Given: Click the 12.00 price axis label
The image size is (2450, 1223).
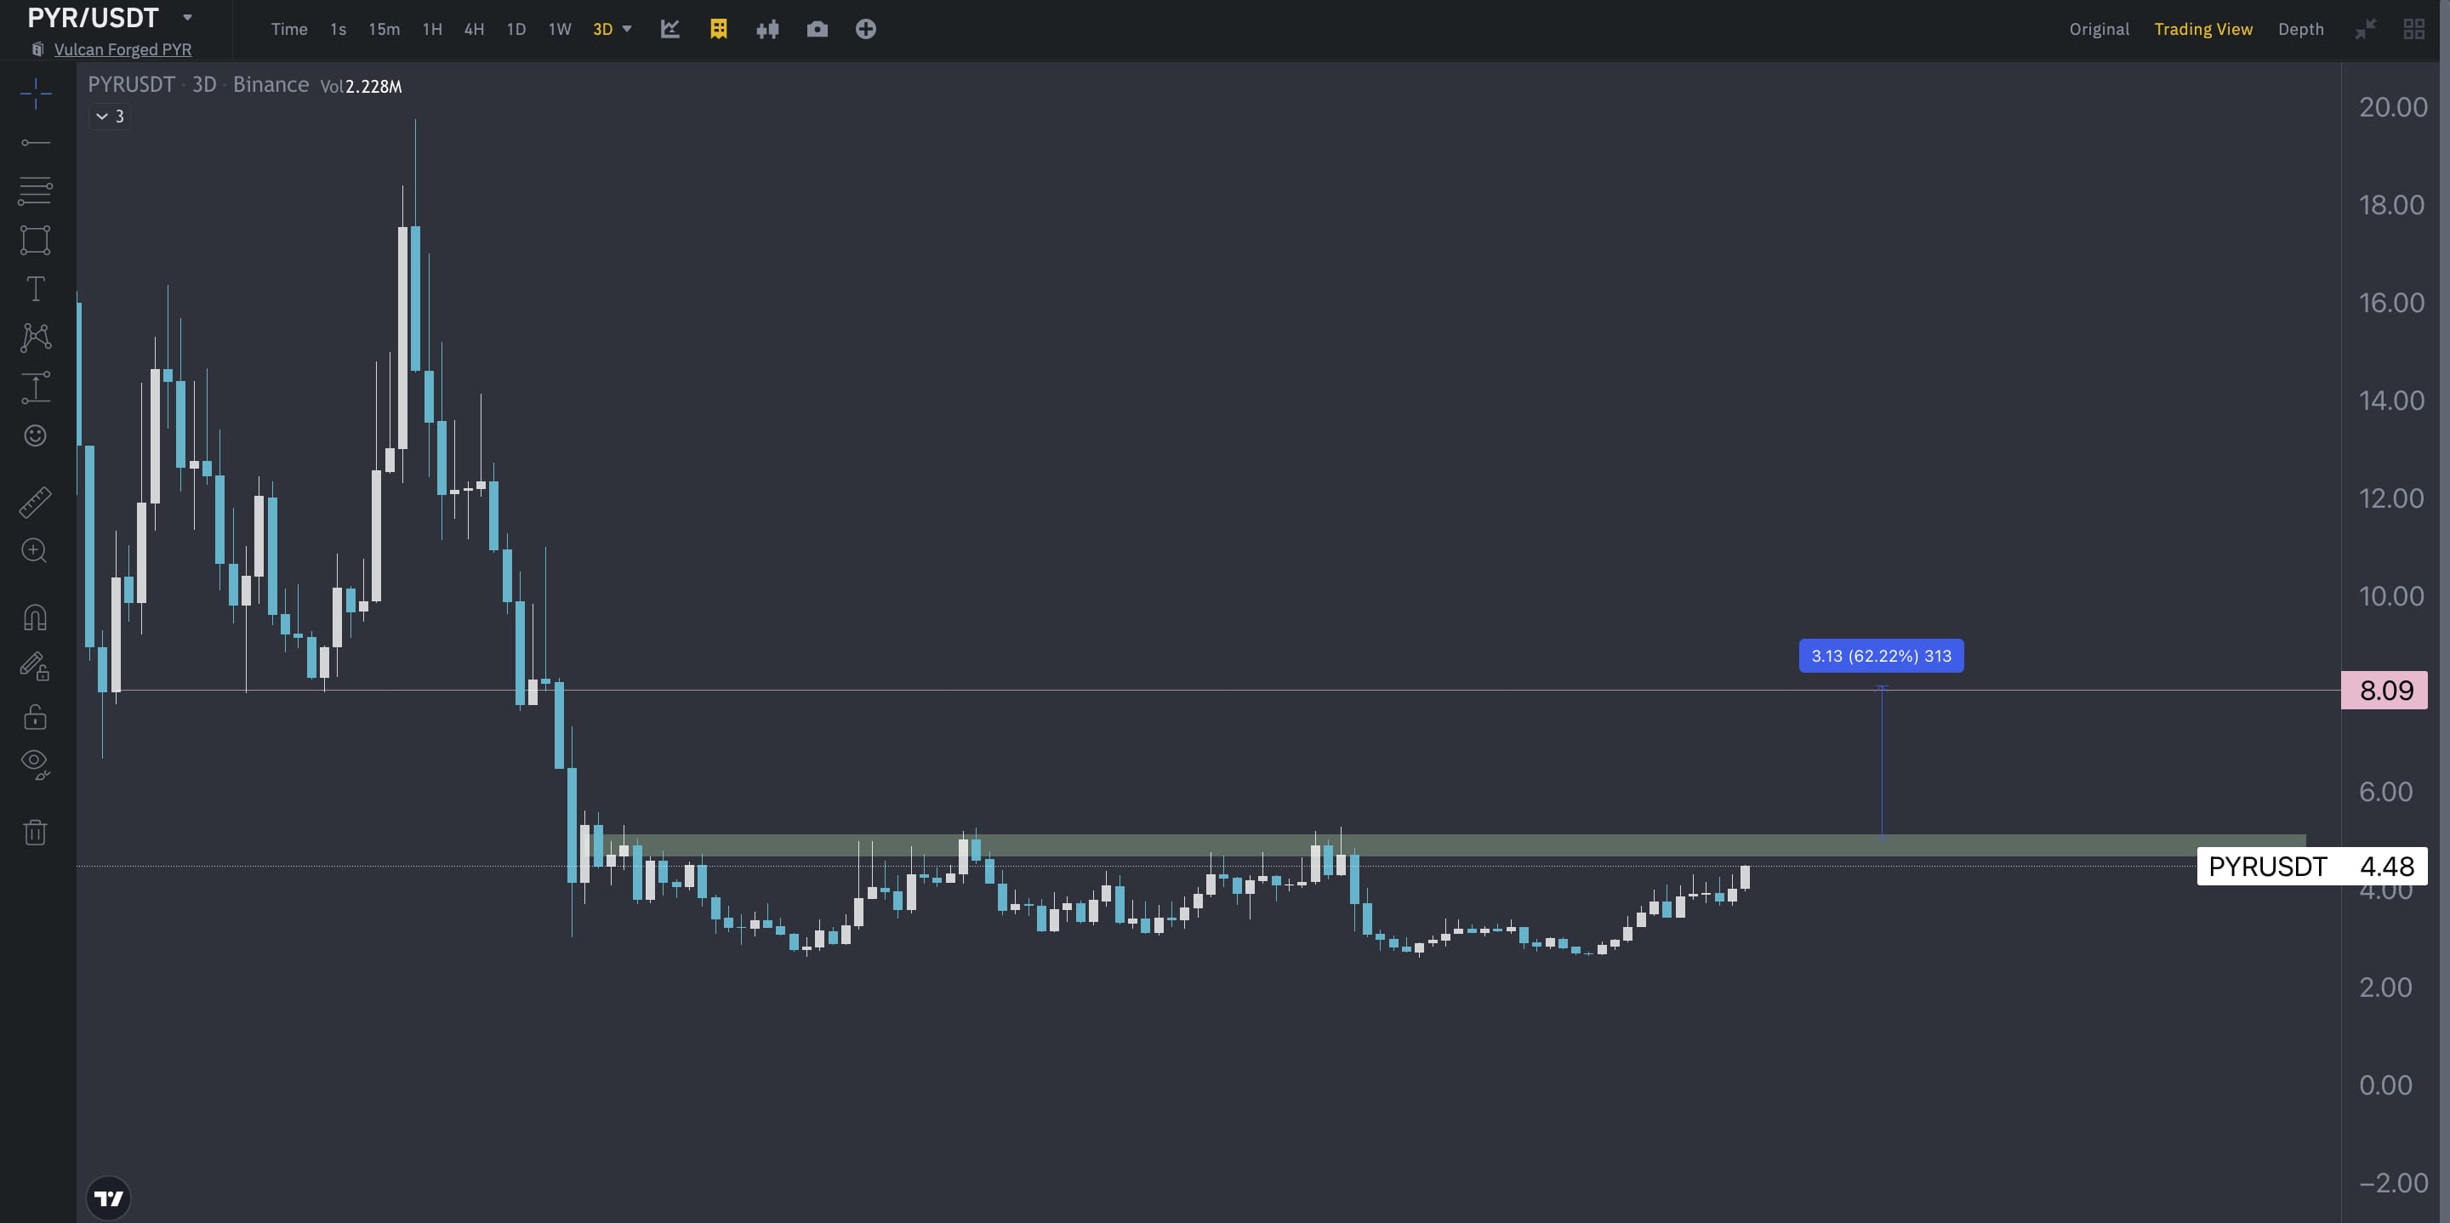Looking at the screenshot, I should (2391, 498).
